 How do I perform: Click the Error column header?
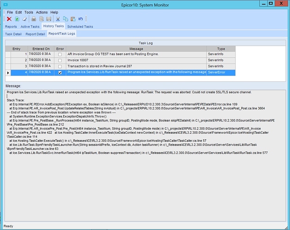pos(60,49)
